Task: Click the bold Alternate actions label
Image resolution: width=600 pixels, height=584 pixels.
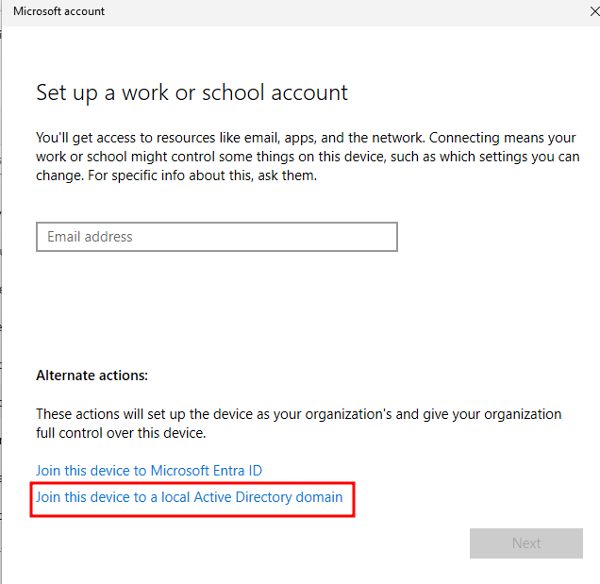Action: coord(92,375)
